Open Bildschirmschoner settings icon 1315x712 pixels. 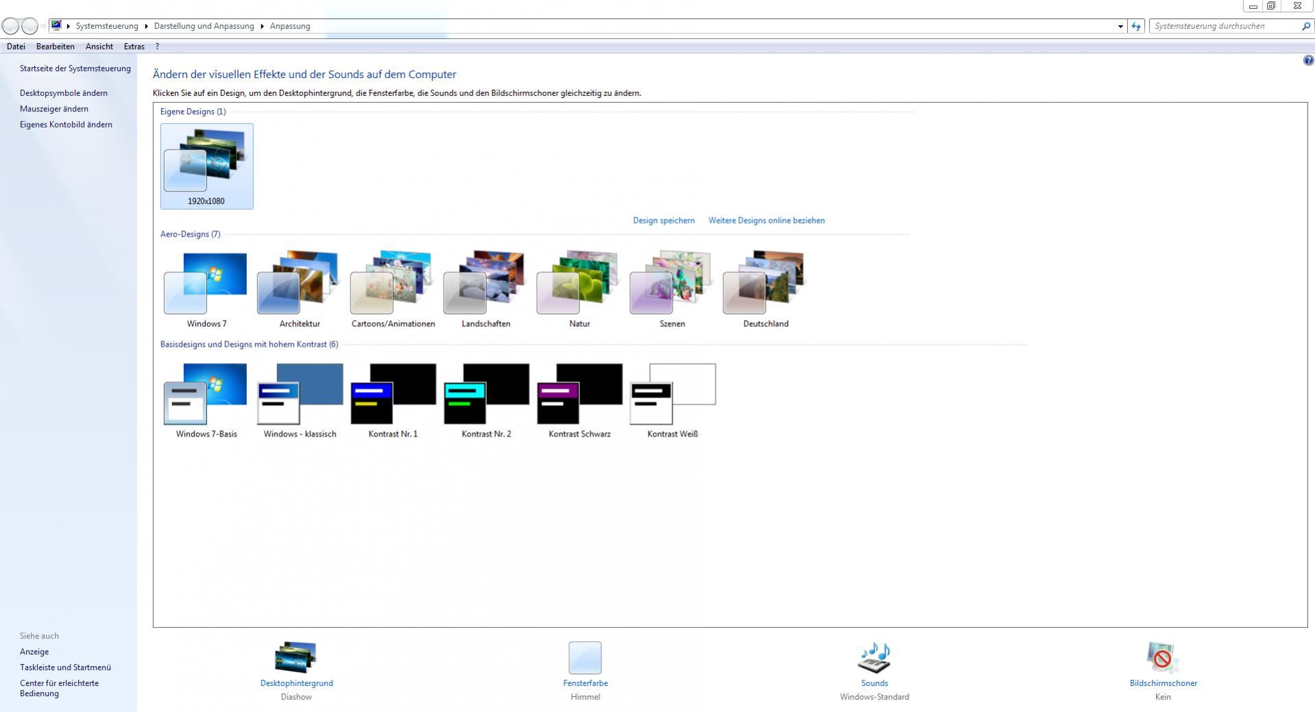[x=1162, y=658]
